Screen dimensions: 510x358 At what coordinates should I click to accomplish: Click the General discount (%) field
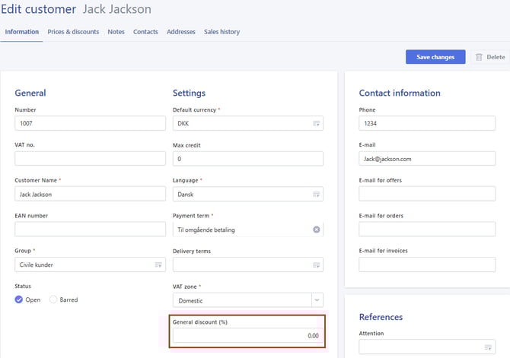247,335
